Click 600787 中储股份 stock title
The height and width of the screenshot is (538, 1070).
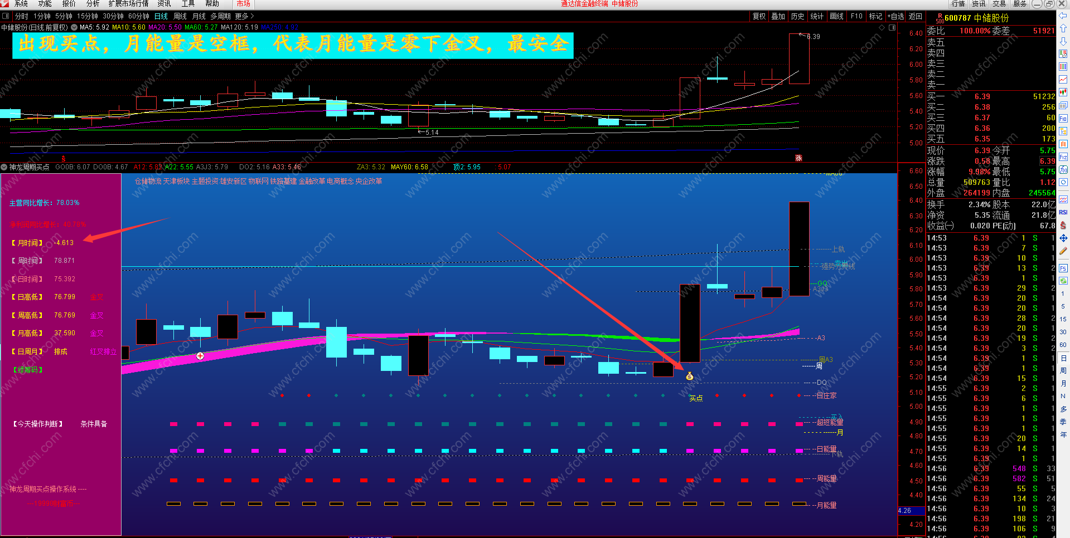[976, 18]
